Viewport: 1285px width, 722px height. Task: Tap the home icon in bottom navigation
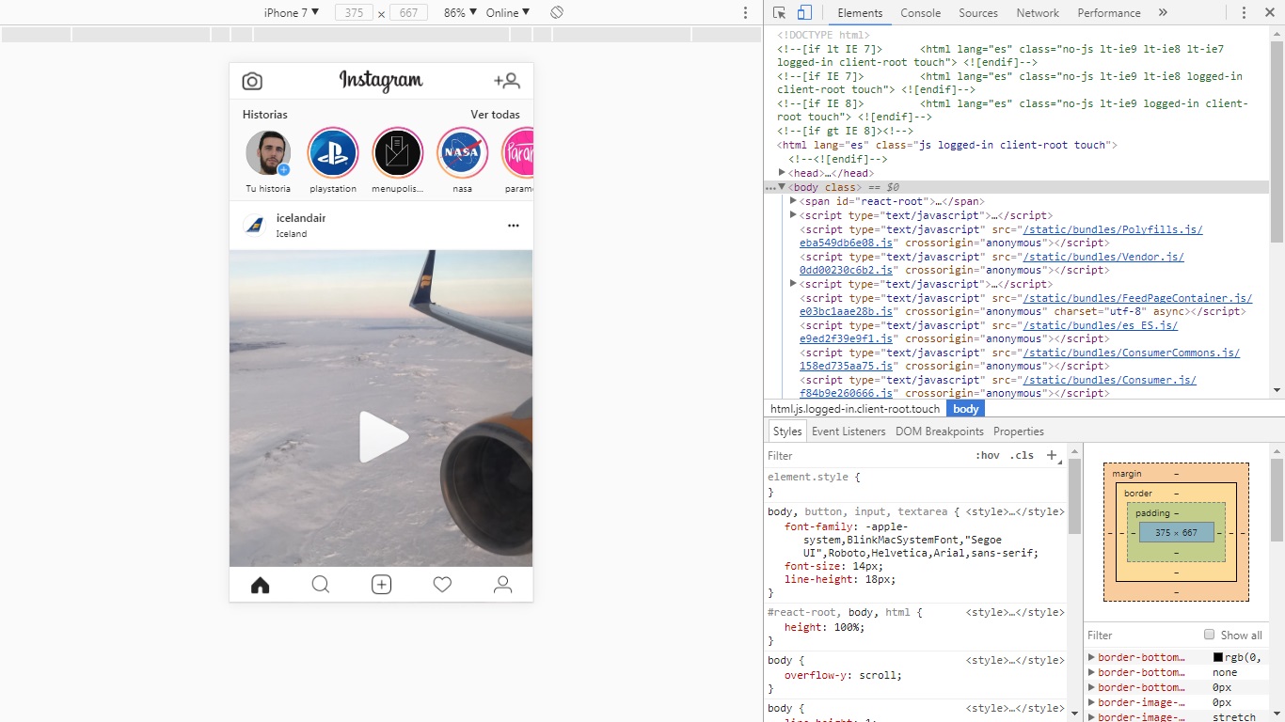tap(261, 585)
